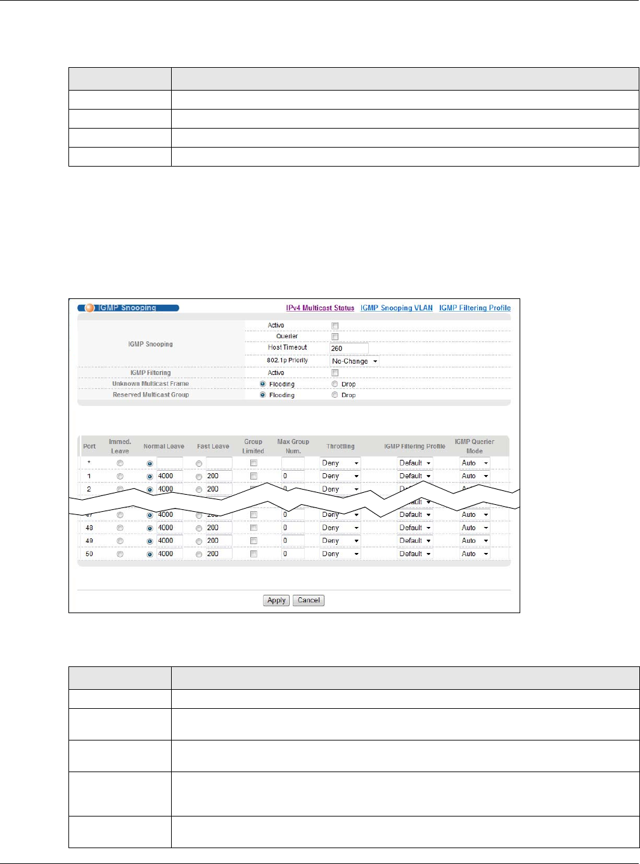Enable the IGMP Snooping Active checkbox
640x864 pixels.
click(335, 326)
